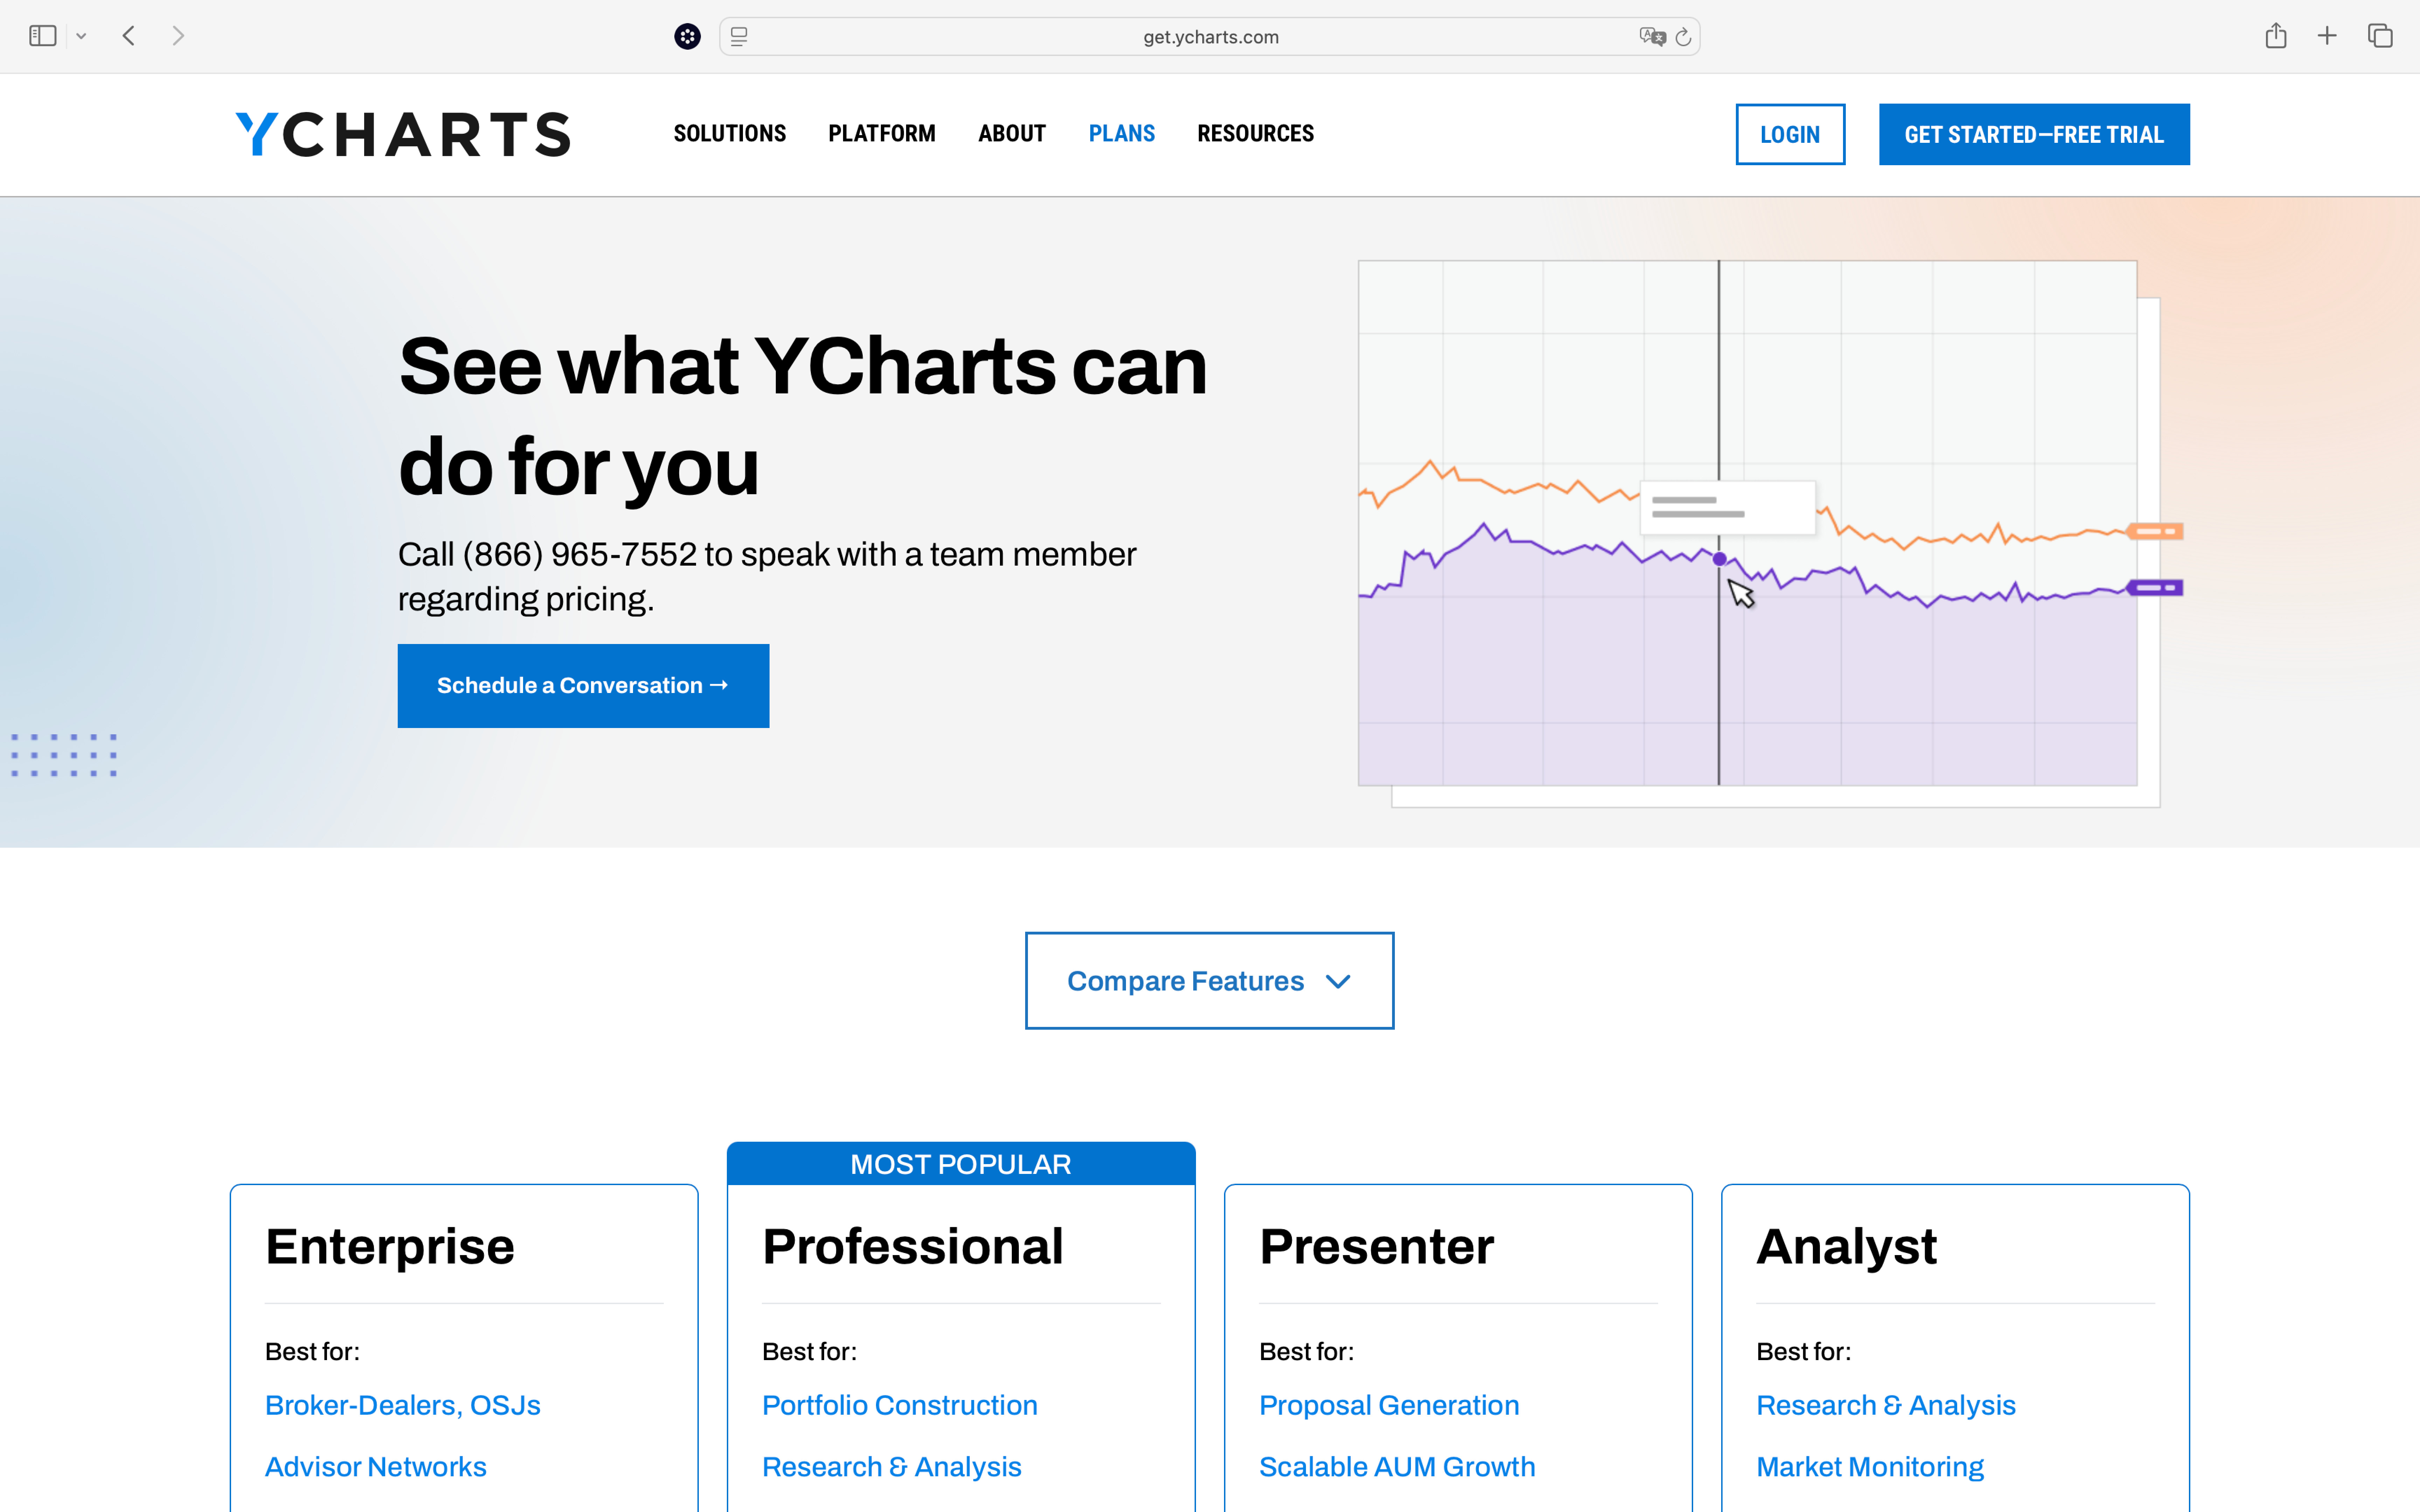Go back with the back arrow

coord(129,36)
